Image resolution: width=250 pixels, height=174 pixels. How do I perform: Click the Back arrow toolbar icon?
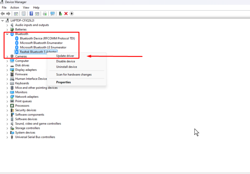pyautogui.click(x=3, y=14)
